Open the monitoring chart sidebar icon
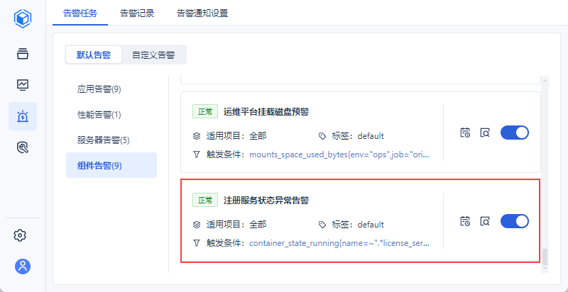The height and width of the screenshot is (292, 568). pyautogui.click(x=23, y=85)
